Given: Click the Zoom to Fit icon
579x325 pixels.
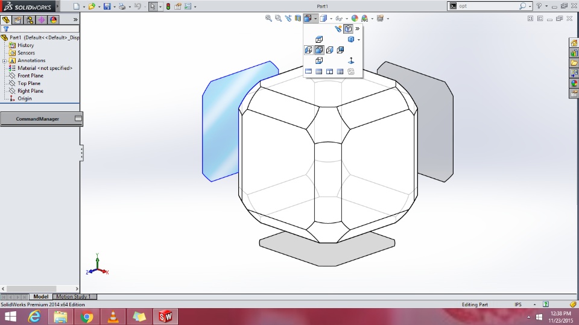Looking at the screenshot, I should coord(268,18).
